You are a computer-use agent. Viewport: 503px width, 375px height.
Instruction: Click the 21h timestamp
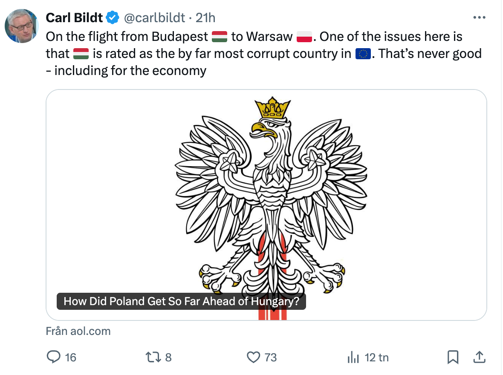click(205, 17)
